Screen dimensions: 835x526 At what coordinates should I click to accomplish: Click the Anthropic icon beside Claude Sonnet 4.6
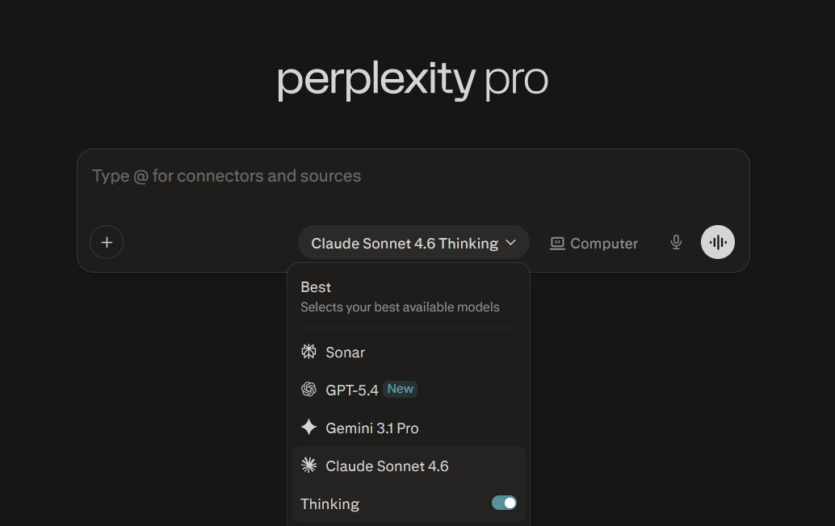(x=308, y=465)
